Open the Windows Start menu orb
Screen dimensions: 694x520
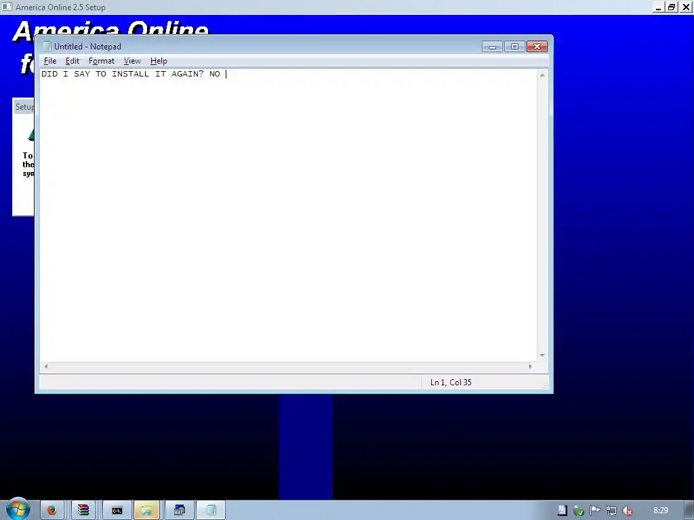tap(18, 509)
